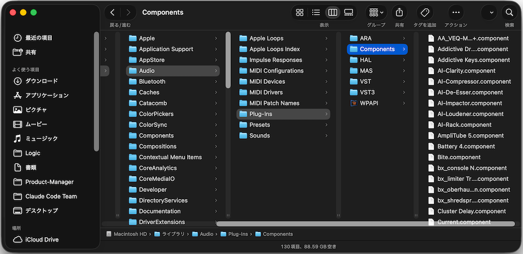Open Music (ミュージック) in sidebar
The height and width of the screenshot is (254, 523).
click(36, 138)
